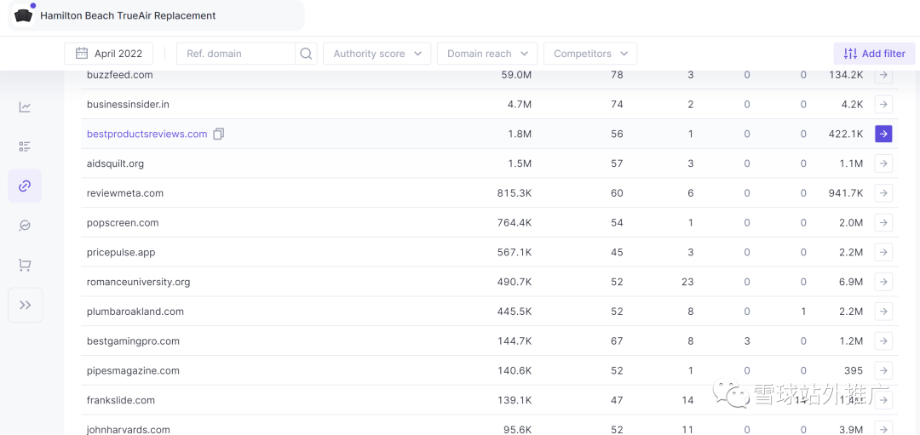
Task: Open details arrow for buzzfeed.com row
Action: point(883,75)
